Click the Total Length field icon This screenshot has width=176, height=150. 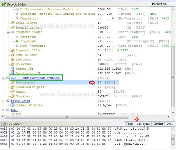(x=13, y=23)
